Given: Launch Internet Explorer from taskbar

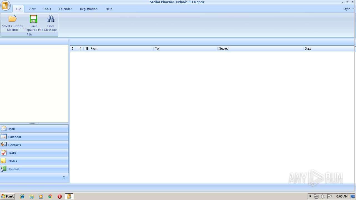Looking at the screenshot, I should (x=22, y=196).
